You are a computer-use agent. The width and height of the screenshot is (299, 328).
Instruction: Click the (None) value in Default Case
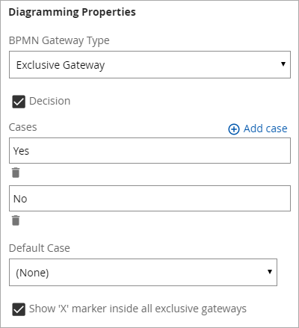click(x=32, y=273)
